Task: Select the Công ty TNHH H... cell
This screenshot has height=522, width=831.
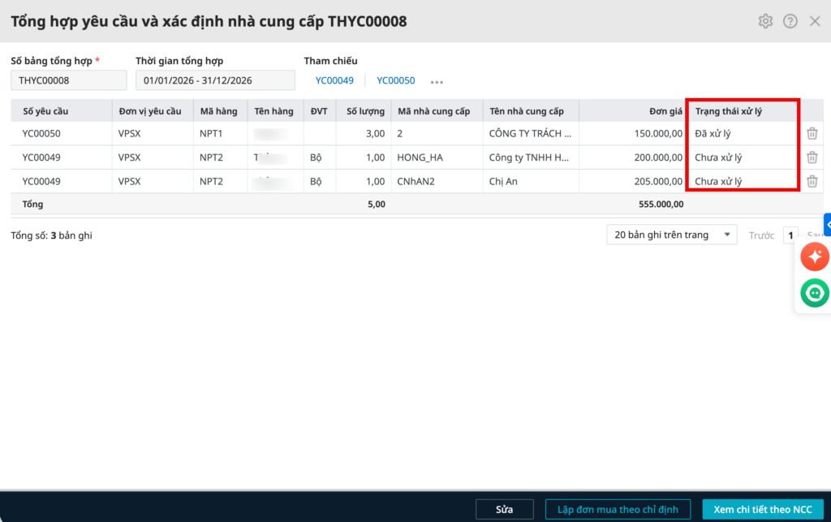Action: (x=529, y=157)
